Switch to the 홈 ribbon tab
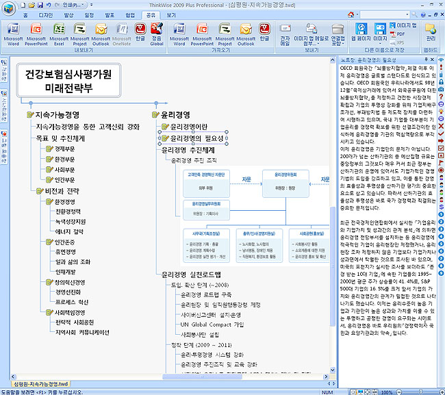445x395 pixels. [x=25, y=15]
